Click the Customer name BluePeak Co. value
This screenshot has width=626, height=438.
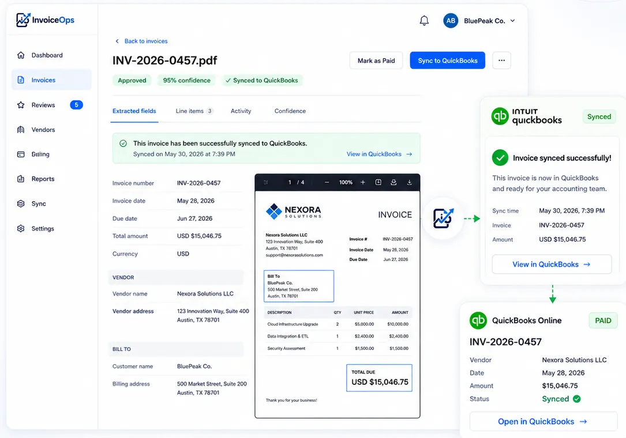click(x=194, y=366)
